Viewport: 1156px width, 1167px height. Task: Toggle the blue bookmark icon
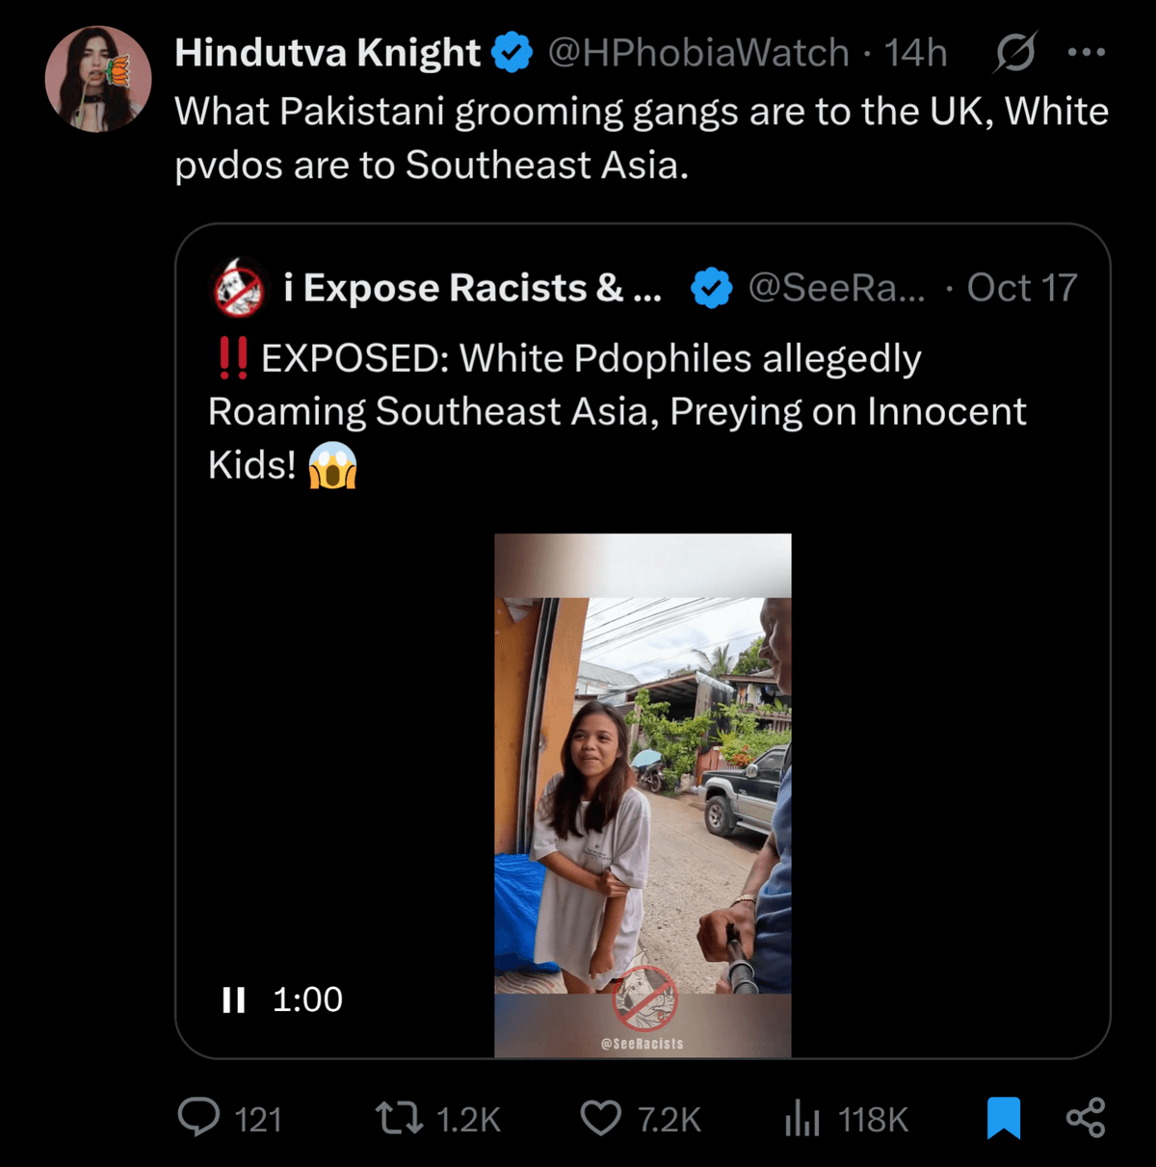[x=1004, y=1118]
